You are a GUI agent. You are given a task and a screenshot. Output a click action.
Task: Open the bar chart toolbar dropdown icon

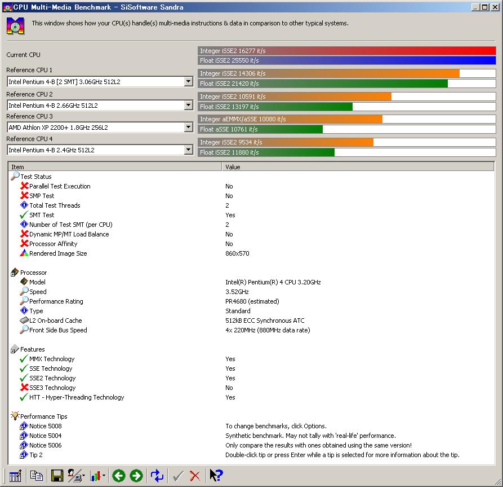pyautogui.click(x=97, y=476)
